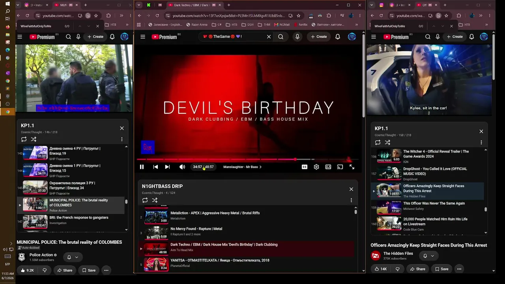Open right KP1.1 playlist options menu
The height and width of the screenshot is (284, 505).
point(481,142)
